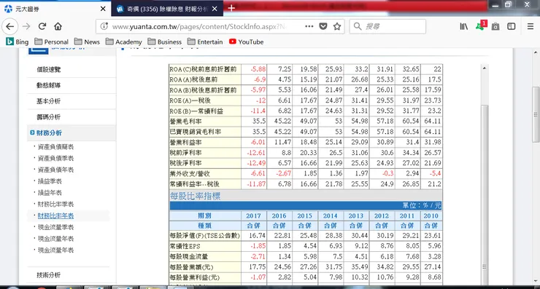Open the 財務比率年表 link
Viewport: 540px width, 289px height.
coord(55,215)
